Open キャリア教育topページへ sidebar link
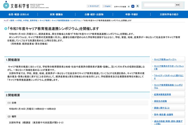Image resolution: width=188 pixels, height=125 pixels. click(165, 59)
